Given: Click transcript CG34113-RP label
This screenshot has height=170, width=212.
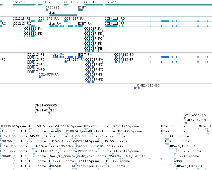Looking at the screenshot, I should (114, 23).
